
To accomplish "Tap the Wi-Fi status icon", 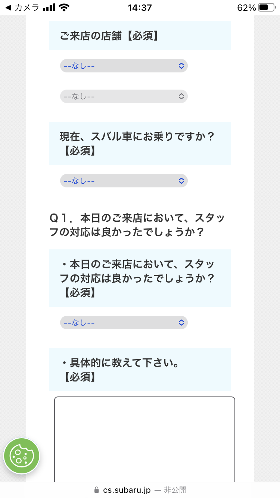I will (x=64, y=7).
